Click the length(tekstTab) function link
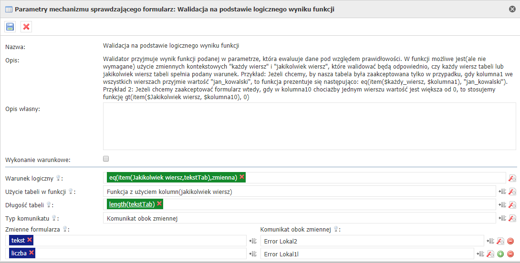This screenshot has width=520, height=263. [131, 204]
